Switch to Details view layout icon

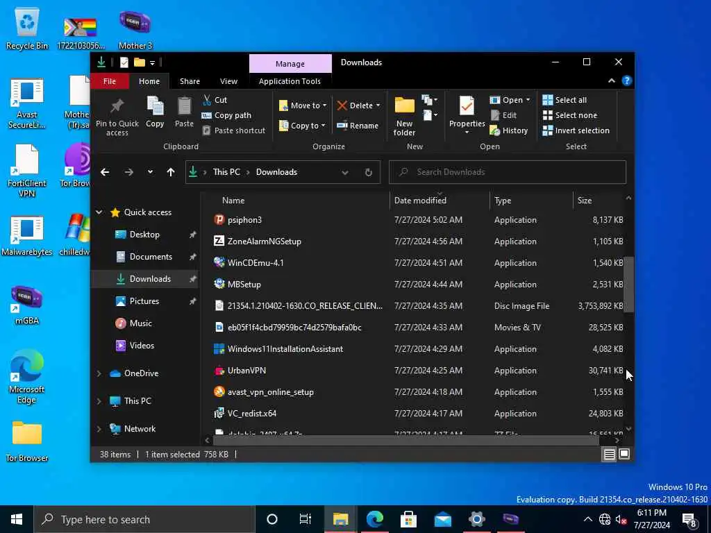pyautogui.click(x=609, y=454)
